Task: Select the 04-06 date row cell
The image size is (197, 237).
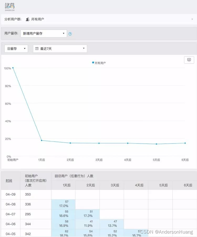Action: [11, 224]
